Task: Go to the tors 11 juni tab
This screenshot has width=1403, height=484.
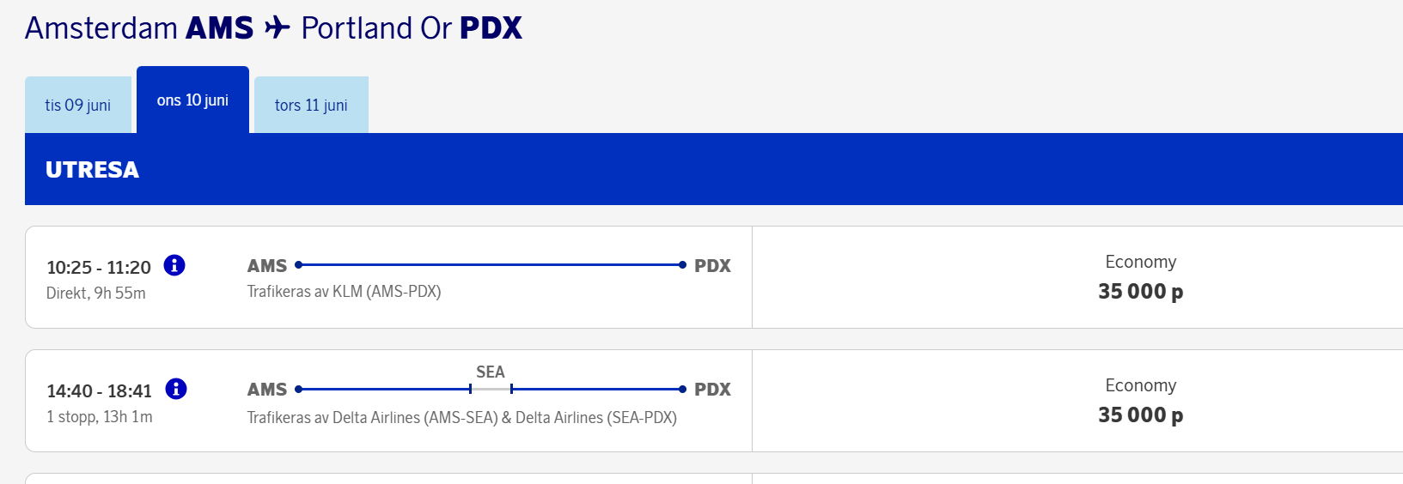Action: 311,105
